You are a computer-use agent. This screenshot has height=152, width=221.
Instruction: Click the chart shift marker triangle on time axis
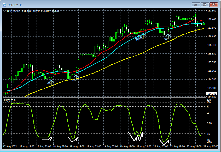click(x=4, y=144)
